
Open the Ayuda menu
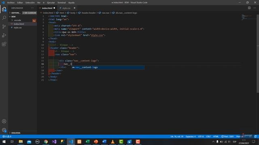[71, 2]
